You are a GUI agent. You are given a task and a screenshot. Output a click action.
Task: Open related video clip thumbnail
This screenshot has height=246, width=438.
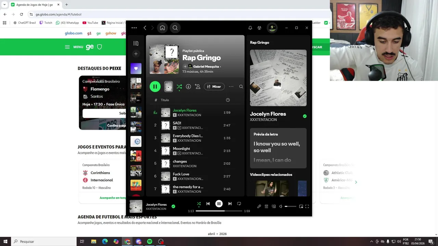273,188
